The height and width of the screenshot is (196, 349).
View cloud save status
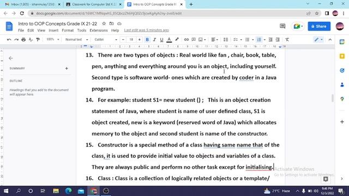point(119,23)
